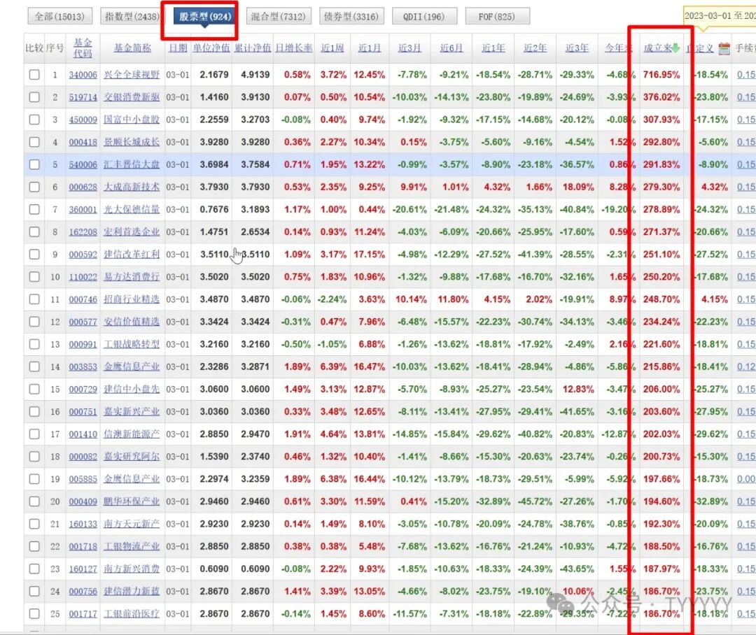Open fund code link 160127
The image size is (756, 635).
(x=83, y=569)
